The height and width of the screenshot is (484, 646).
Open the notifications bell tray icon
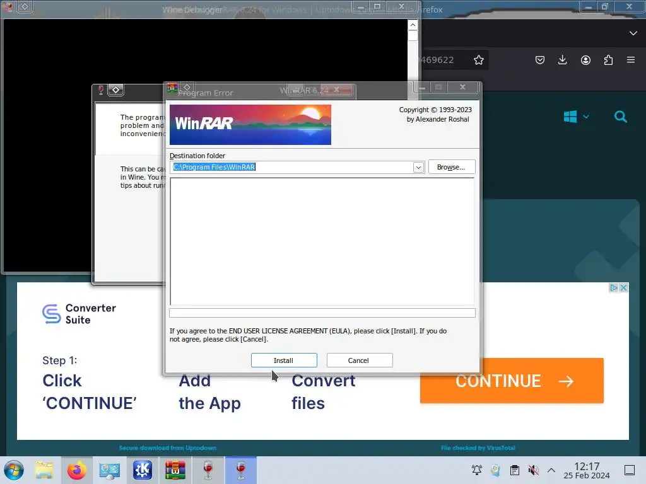pos(477,470)
